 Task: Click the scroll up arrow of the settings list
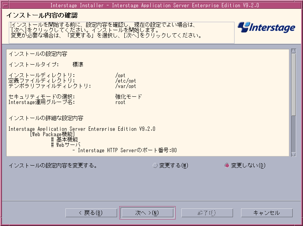tap(293, 51)
